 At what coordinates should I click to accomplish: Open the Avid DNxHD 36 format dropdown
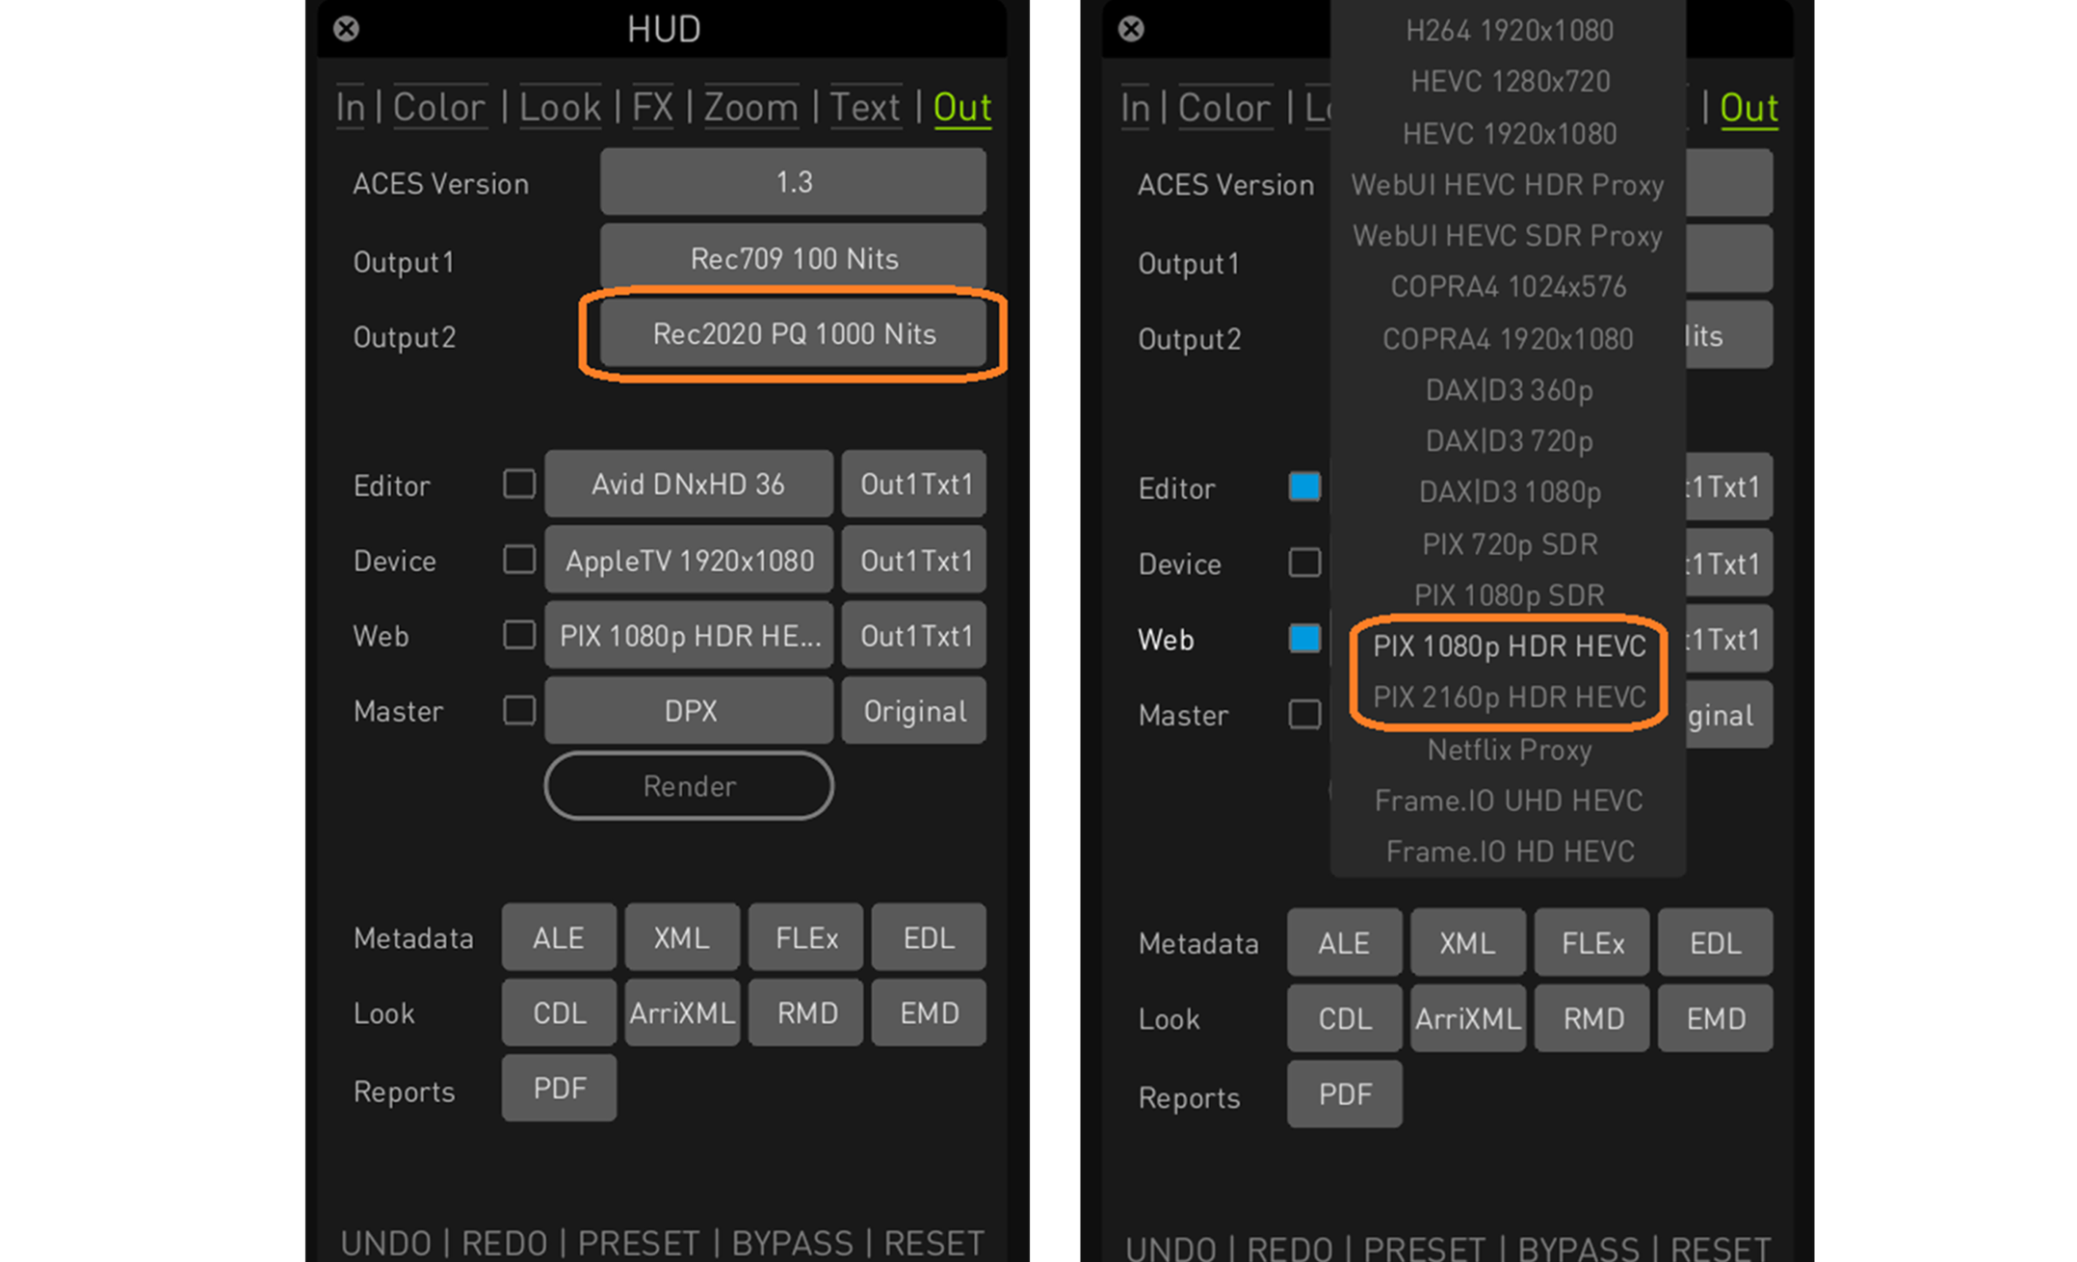click(688, 484)
